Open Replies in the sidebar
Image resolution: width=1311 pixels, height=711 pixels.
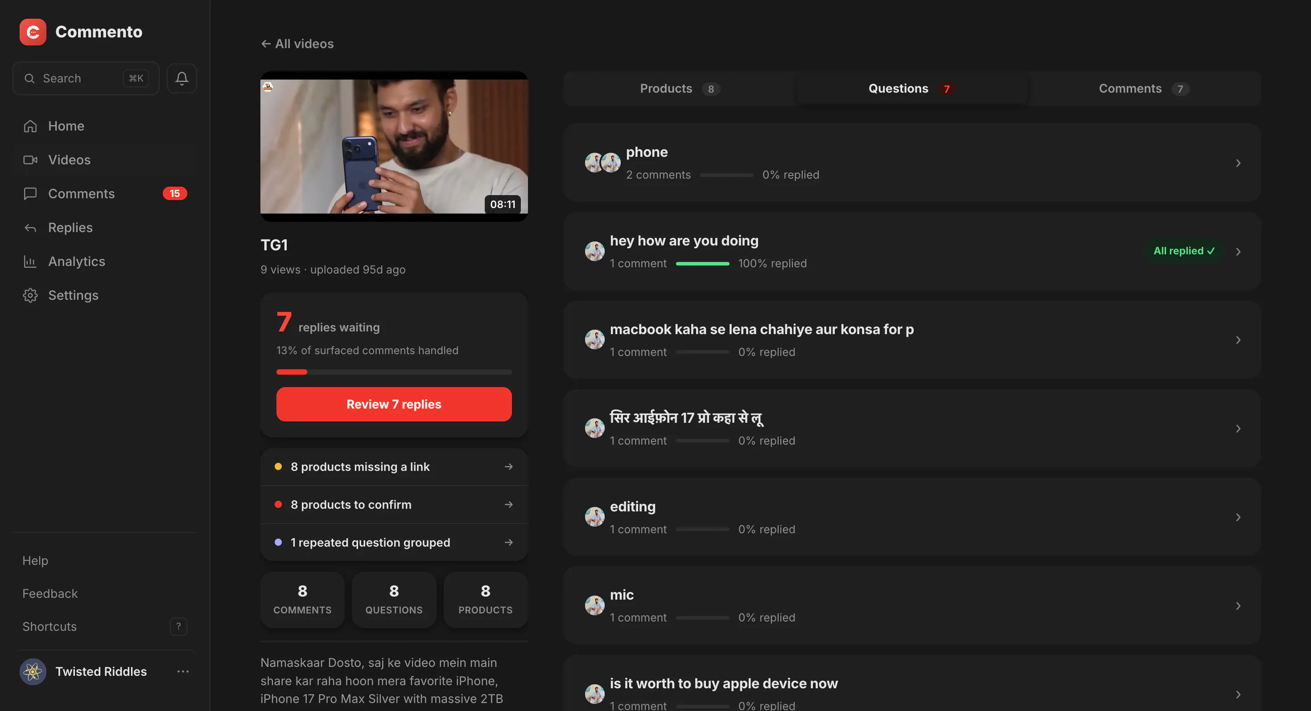(105, 227)
